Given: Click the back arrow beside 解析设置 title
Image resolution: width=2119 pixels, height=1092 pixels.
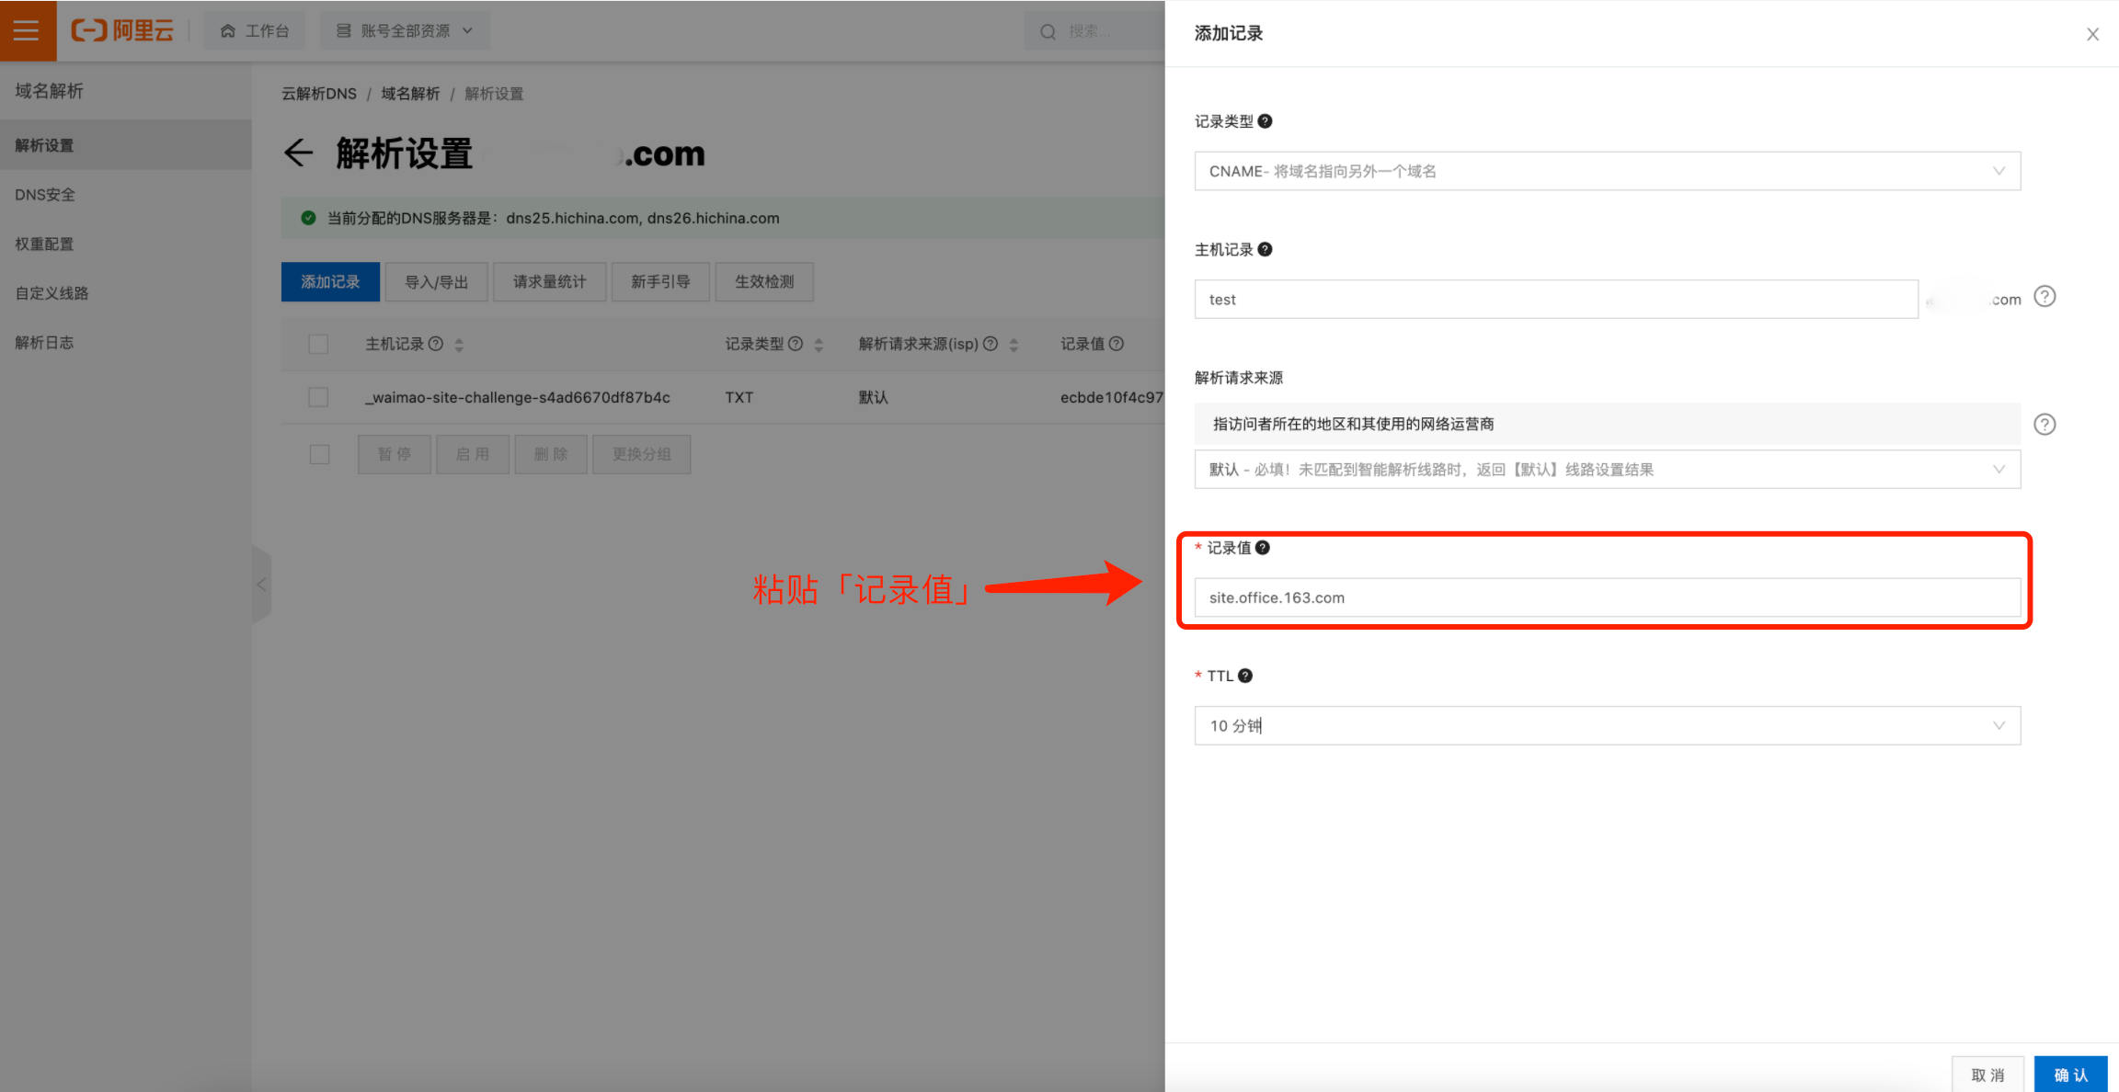Looking at the screenshot, I should [x=298, y=153].
